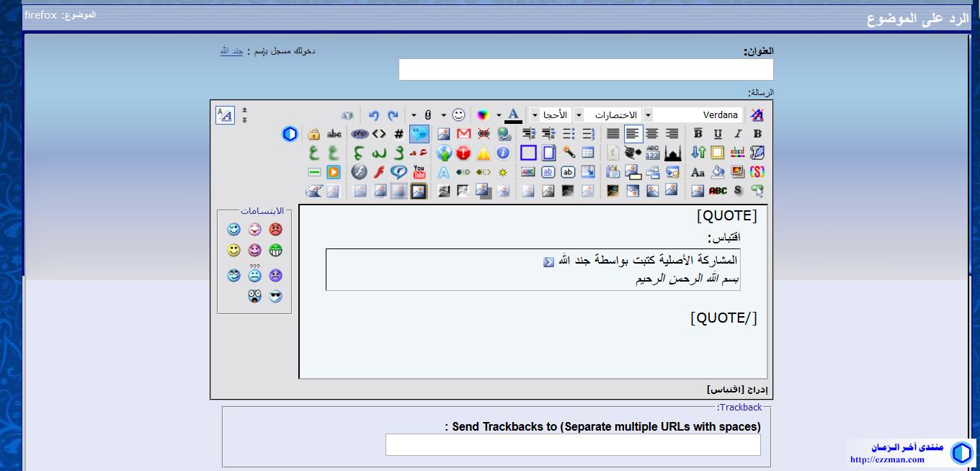Open the ezzman.com forum logo link
Screen dimensions: 980x471
click(x=912, y=453)
